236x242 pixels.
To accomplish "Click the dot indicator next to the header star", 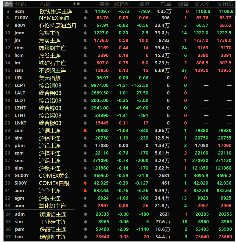I will pyautogui.click(x=78, y=4).
